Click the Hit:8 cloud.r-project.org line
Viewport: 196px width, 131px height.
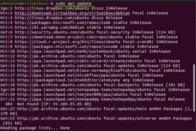(x=89, y=42)
